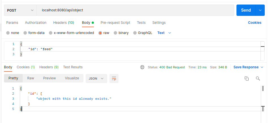The image size is (269, 123).
Task: Open the Pre-request Script tab
Action: pyautogui.click(x=115, y=23)
